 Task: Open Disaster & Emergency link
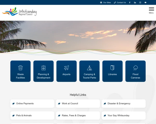click(x=123, y=104)
